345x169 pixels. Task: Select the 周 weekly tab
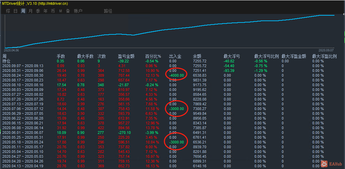(x=23, y=11)
